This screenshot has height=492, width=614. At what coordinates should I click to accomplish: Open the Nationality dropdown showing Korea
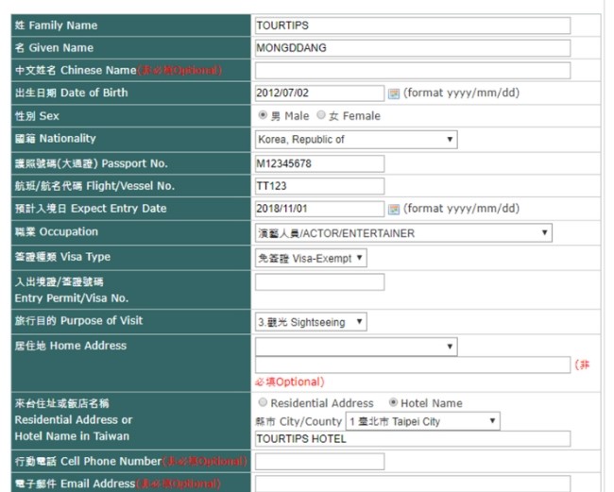(356, 140)
